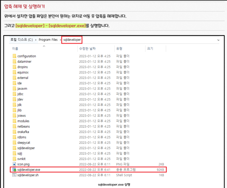Click the icon.png image file icon
The height and width of the screenshot is (188, 227).
pos(14,164)
